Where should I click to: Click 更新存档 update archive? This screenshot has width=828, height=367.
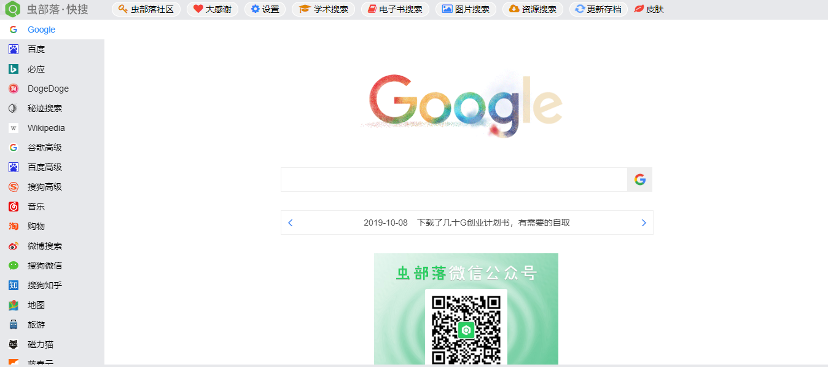(598, 9)
